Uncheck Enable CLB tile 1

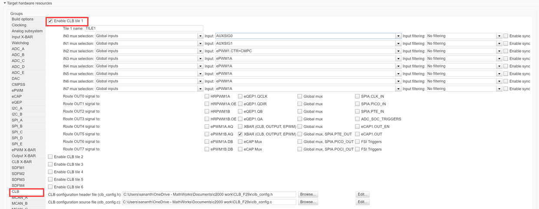(x=50, y=21)
